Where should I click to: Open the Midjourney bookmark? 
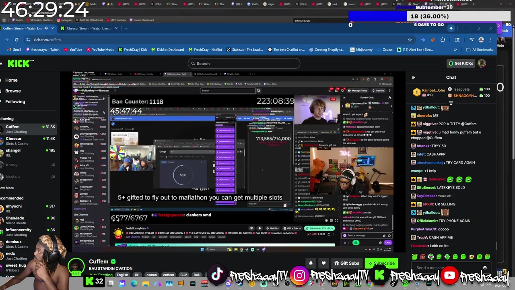[361, 50]
